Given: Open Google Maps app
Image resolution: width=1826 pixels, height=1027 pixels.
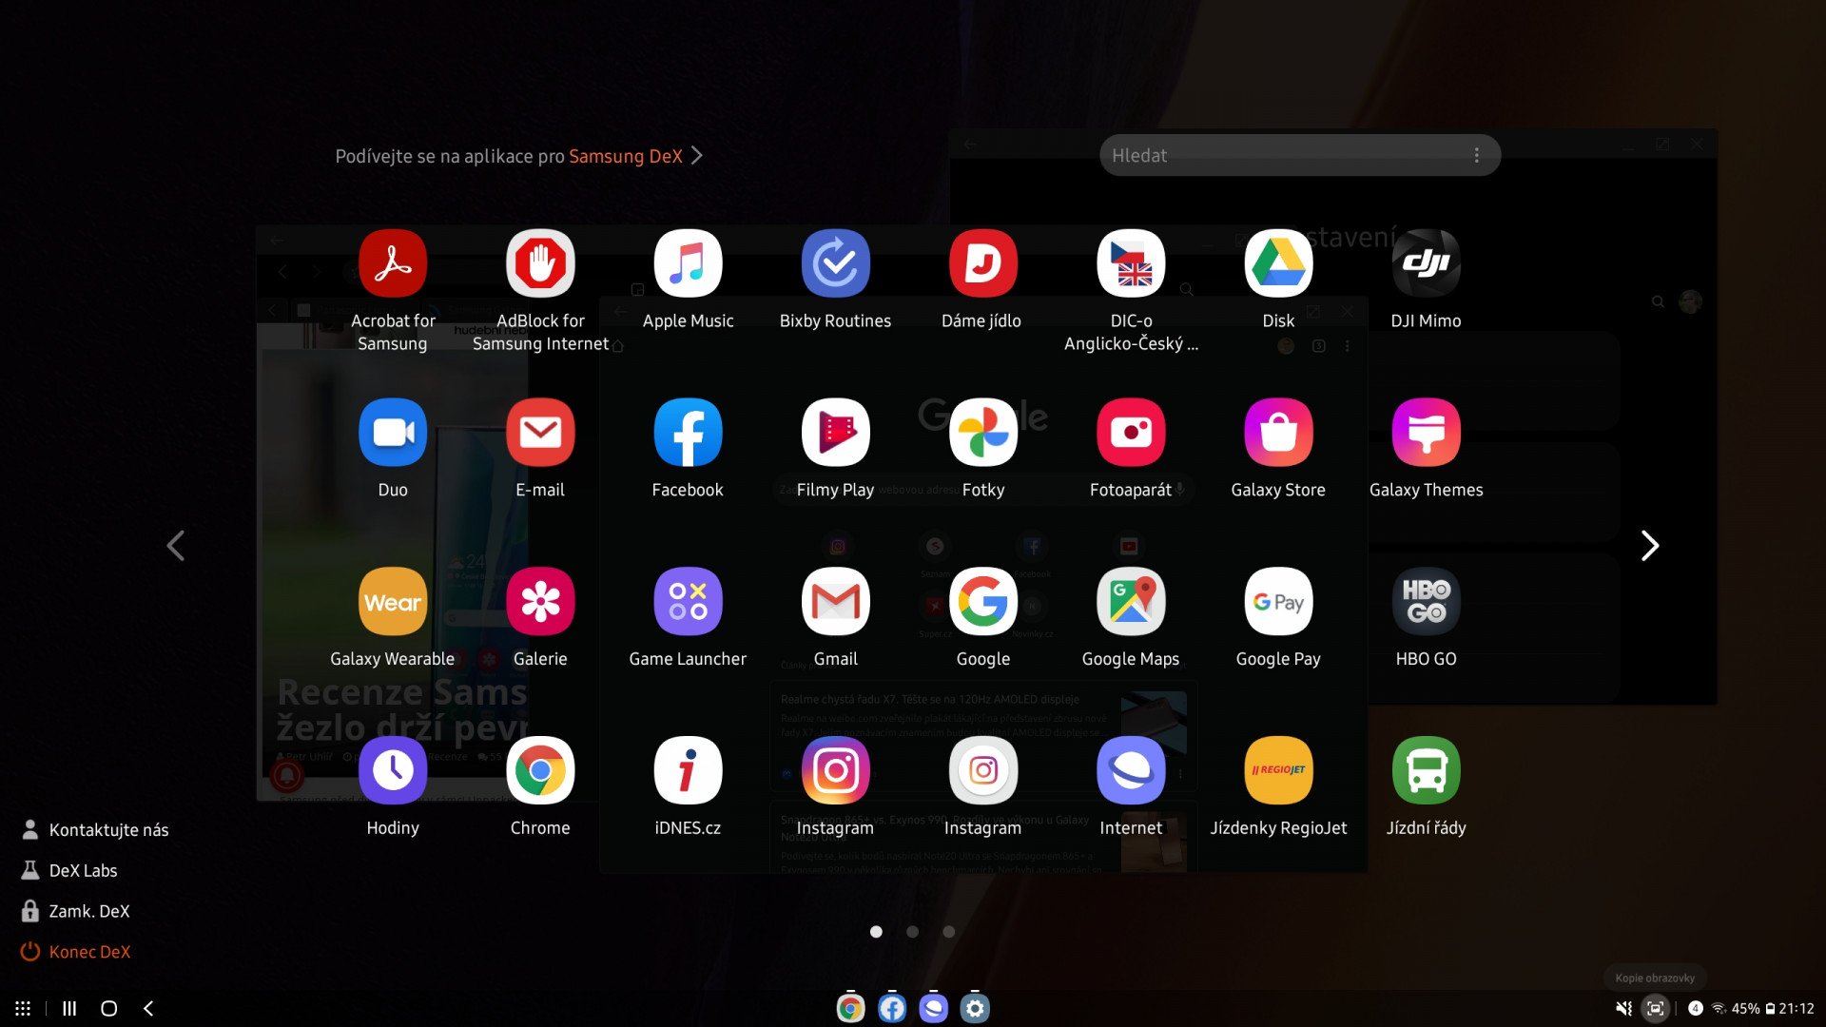Looking at the screenshot, I should pyautogui.click(x=1130, y=603).
